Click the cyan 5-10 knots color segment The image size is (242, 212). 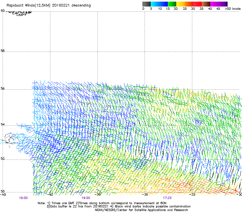[155, 4]
